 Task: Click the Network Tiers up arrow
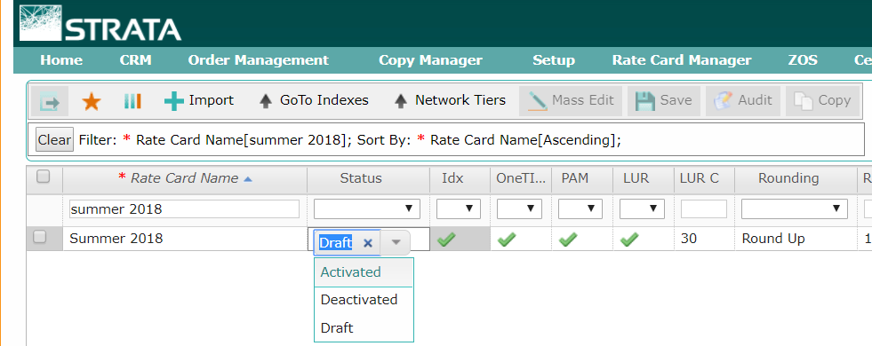401,102
